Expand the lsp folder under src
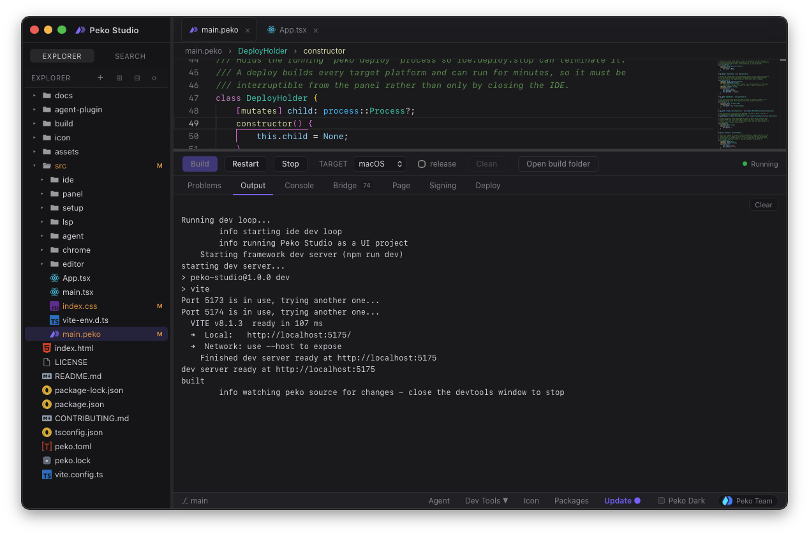 point(42,222)
